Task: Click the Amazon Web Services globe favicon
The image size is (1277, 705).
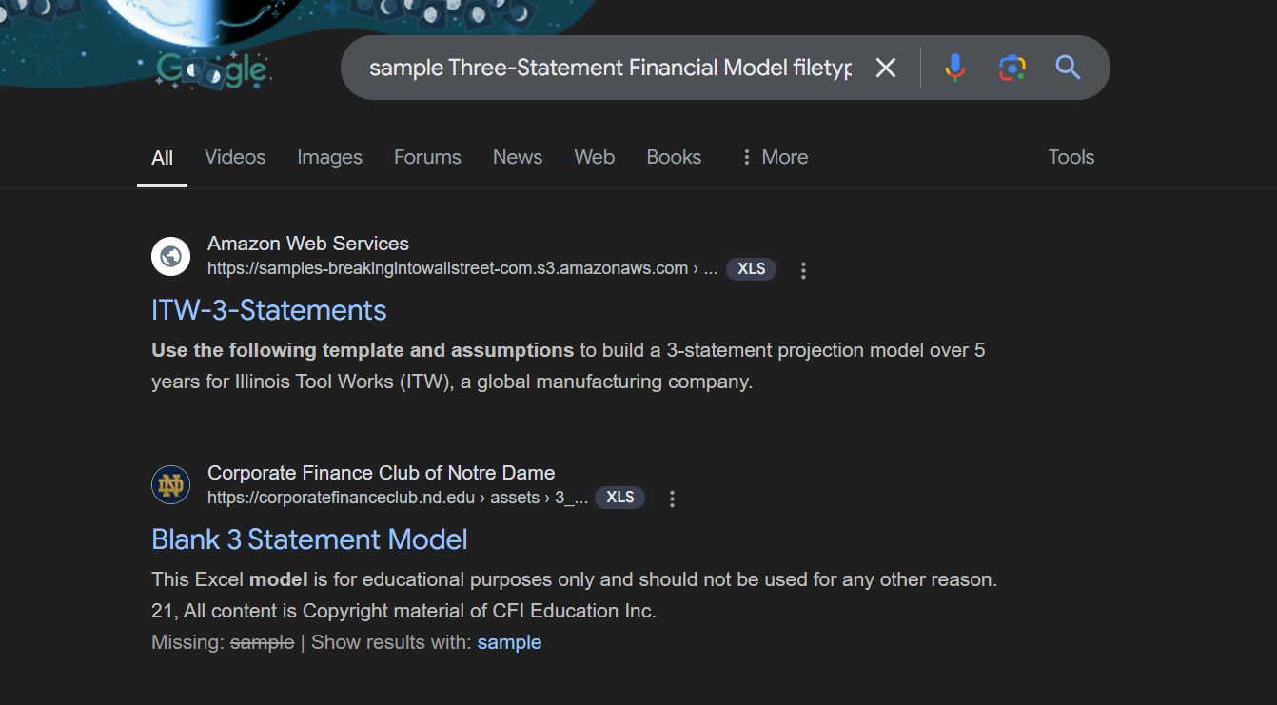Action: pyautogui.click(x=171, y=256)
